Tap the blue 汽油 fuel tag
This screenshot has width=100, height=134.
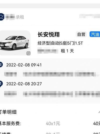(x=95, y=34)
